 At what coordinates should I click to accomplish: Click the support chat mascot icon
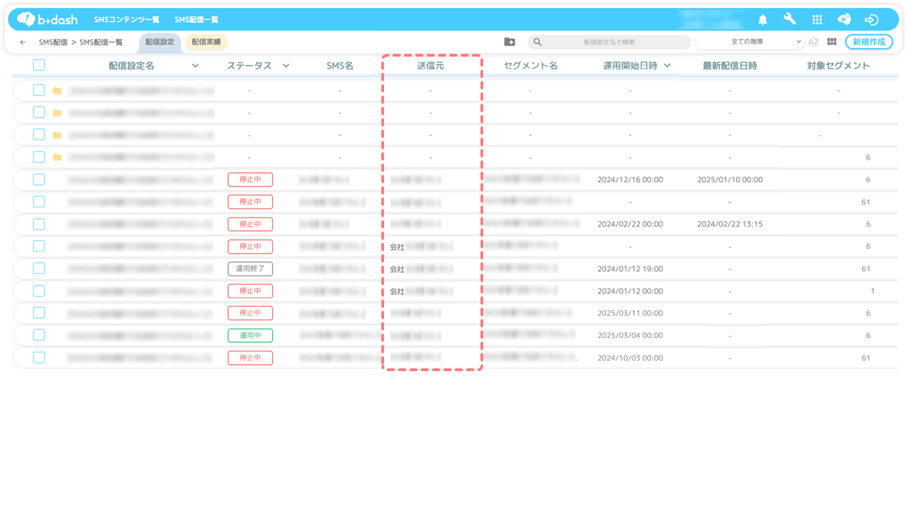[844, 20]
